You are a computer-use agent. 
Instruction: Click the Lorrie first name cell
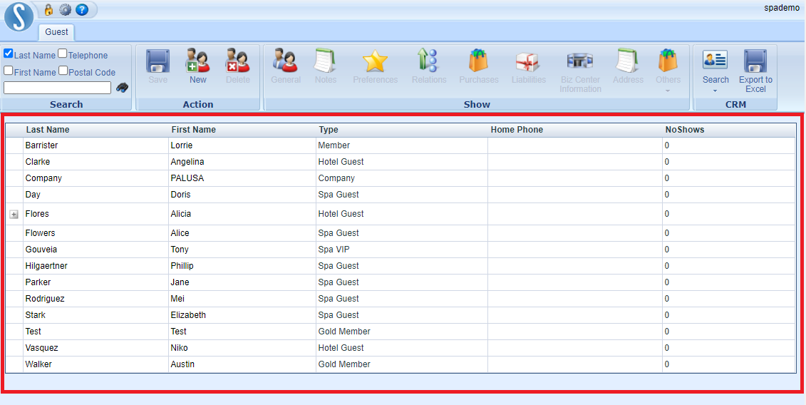pyautogui.click(x=242, y=145)
